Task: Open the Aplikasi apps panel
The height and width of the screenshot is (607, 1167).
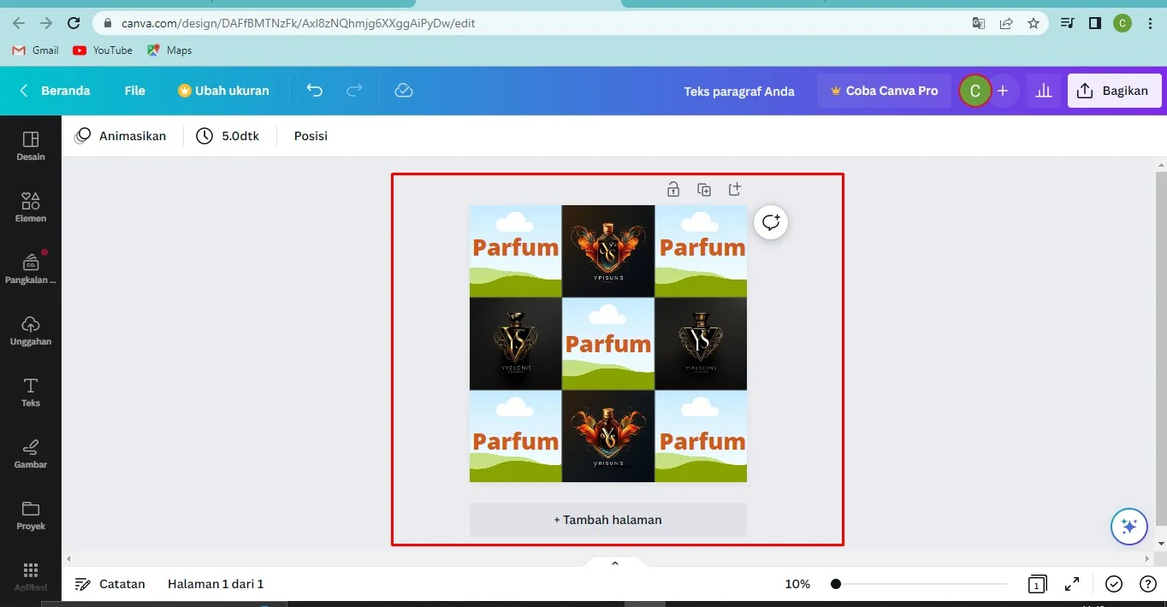Action: [31, 576]
